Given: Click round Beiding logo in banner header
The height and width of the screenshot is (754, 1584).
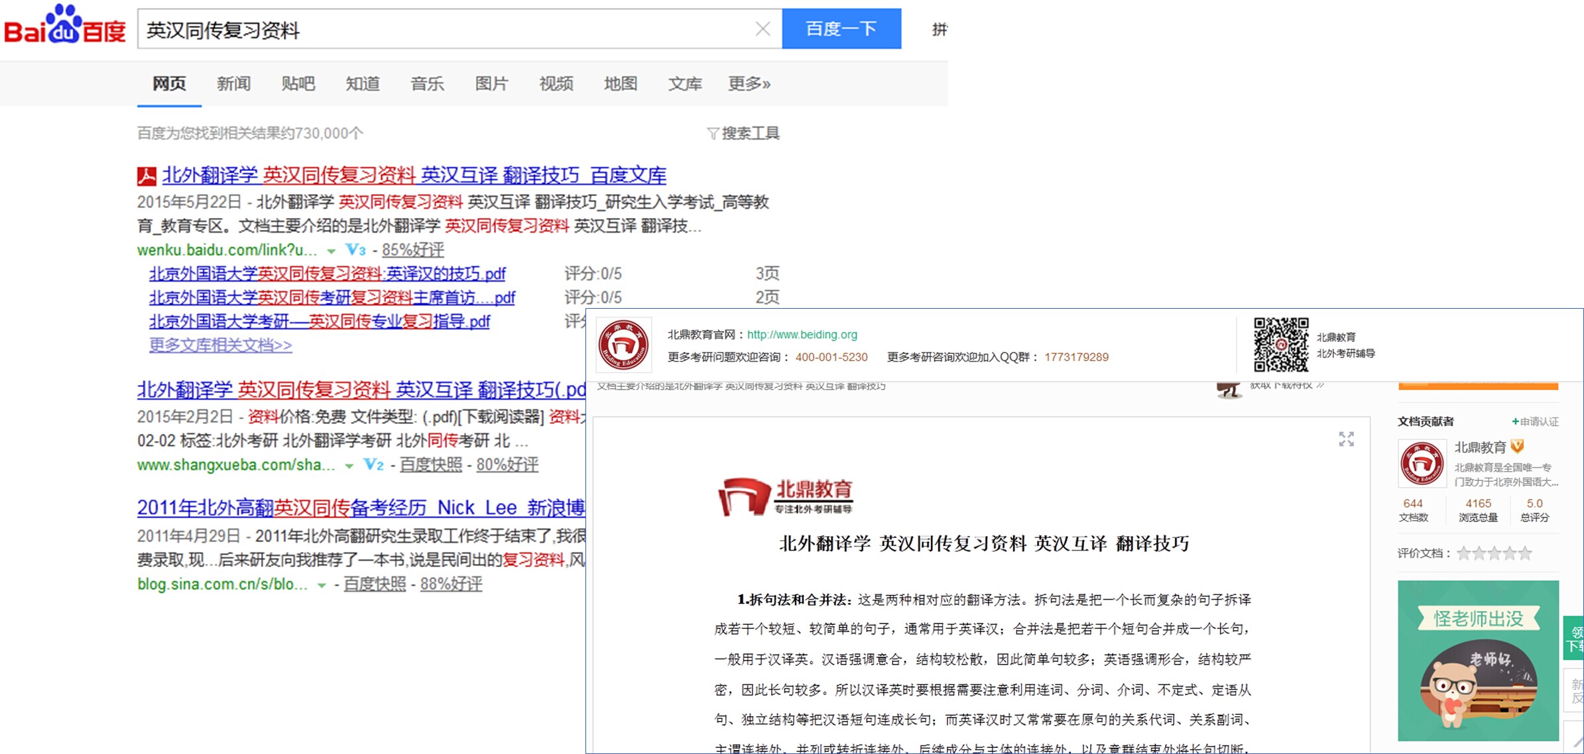Looking at the screenshot, I should tap(623, 345).
